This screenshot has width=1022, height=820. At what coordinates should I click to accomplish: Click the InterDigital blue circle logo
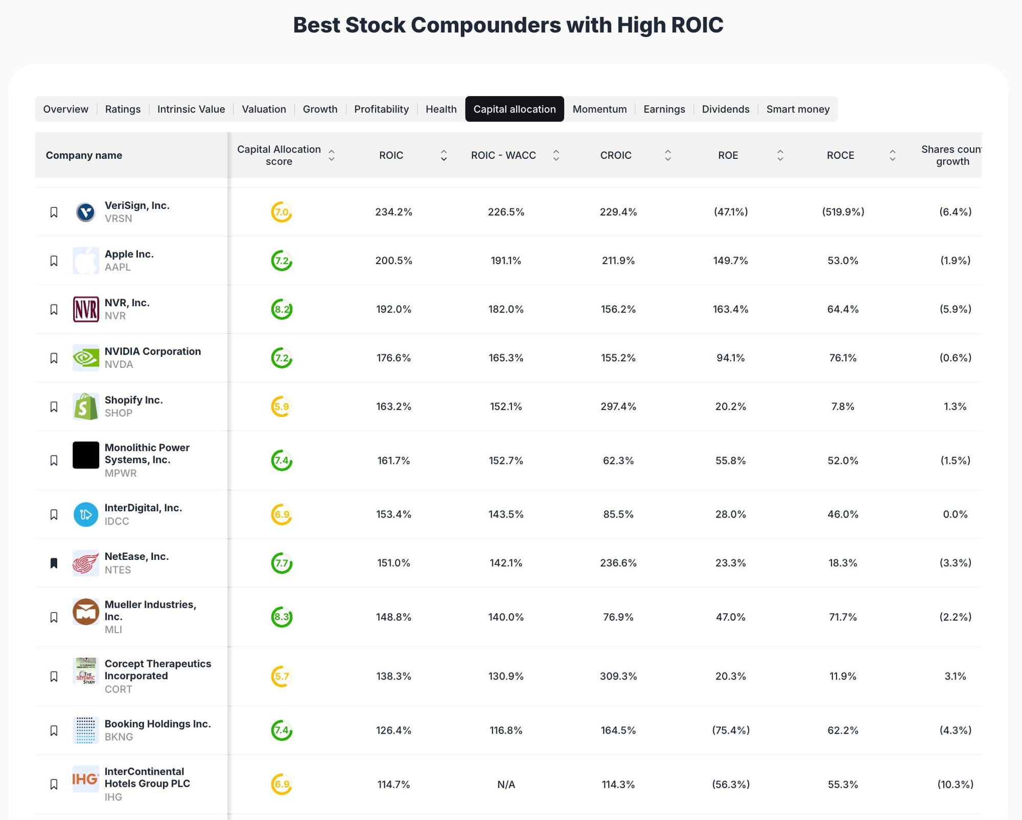85,514
